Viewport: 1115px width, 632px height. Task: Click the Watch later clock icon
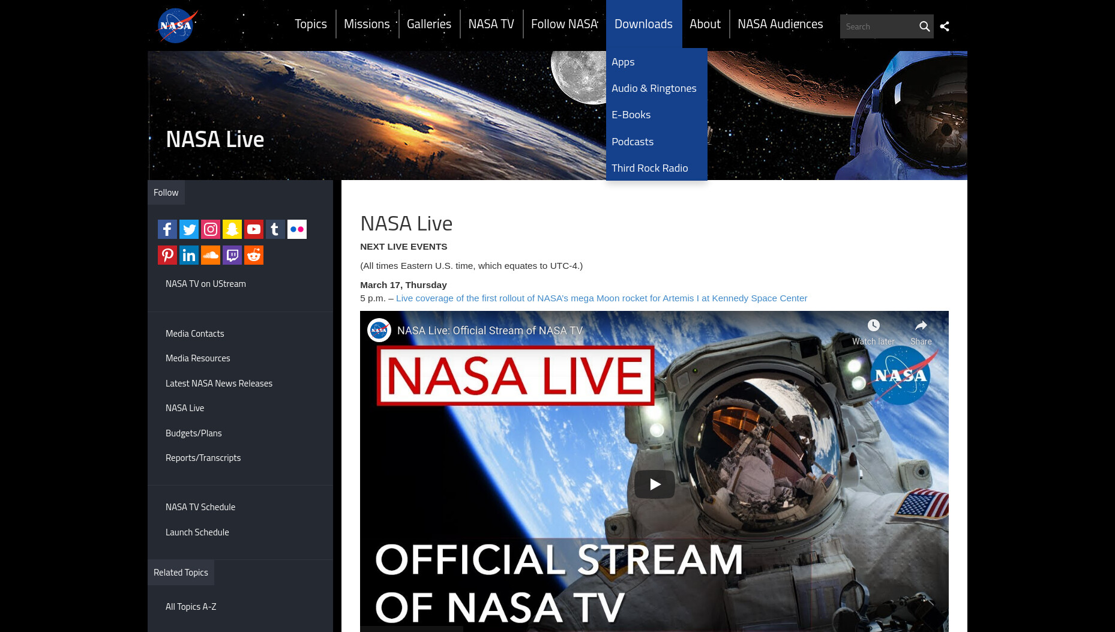874,325
